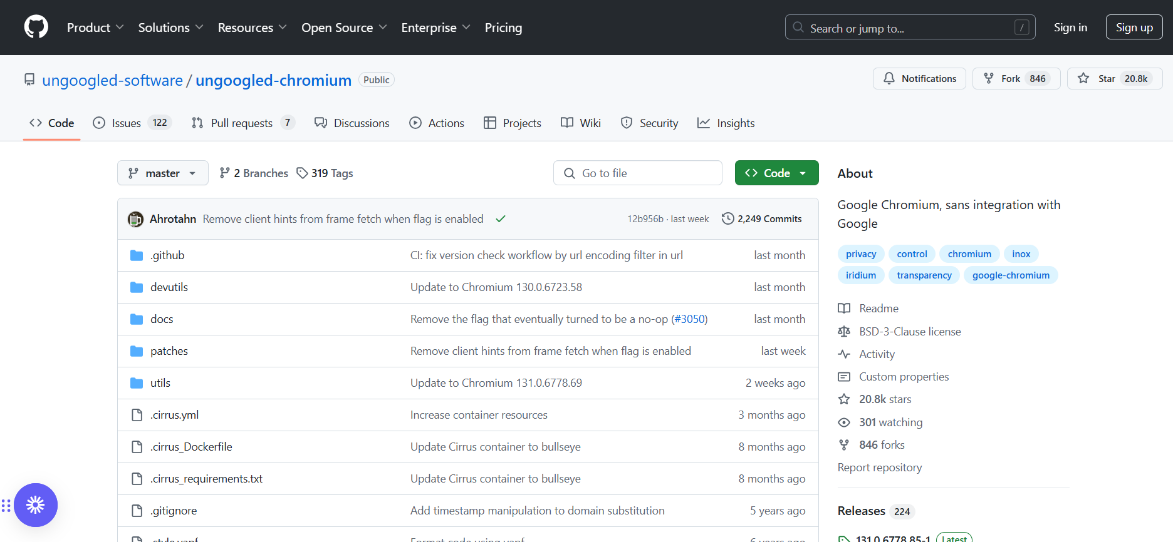This screenshot has height=542, width=1173.
Task: Click the GitHub Octocat logo
Action: tap(36, 28)
